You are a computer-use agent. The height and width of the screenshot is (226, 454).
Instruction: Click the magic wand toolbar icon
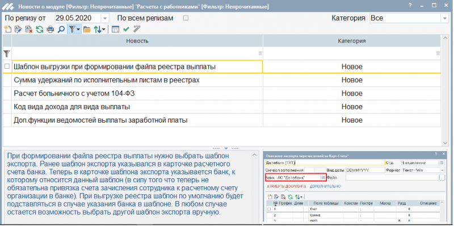coord(137,30)
